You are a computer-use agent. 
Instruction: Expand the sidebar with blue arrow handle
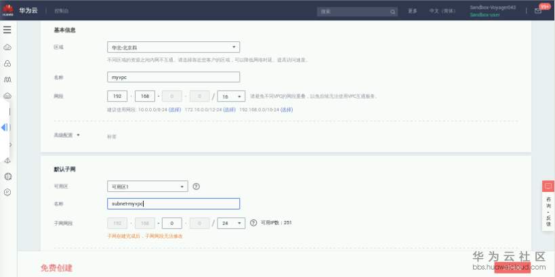click(x=5, y=128)
